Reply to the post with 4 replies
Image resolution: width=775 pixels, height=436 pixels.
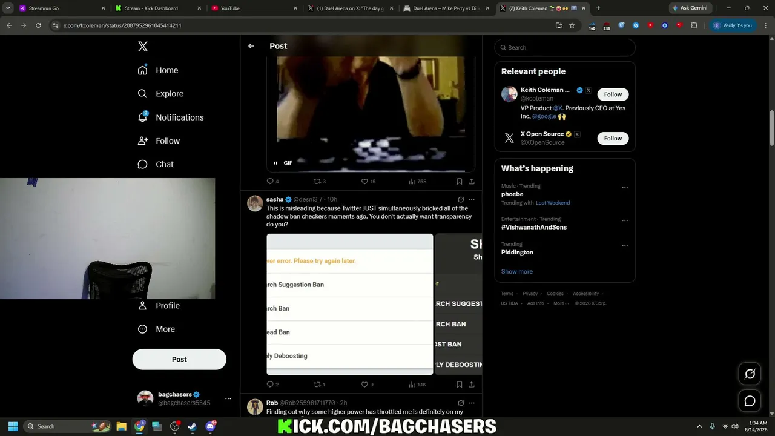[272, 181]
